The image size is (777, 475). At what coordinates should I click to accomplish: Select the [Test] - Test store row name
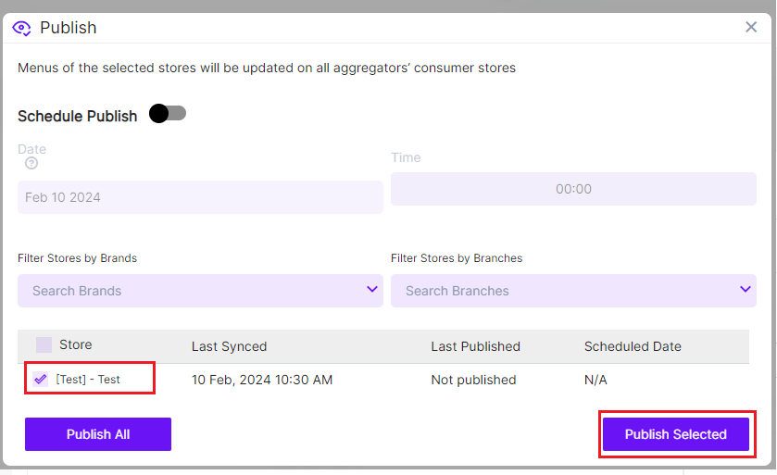tap(88, 380)
